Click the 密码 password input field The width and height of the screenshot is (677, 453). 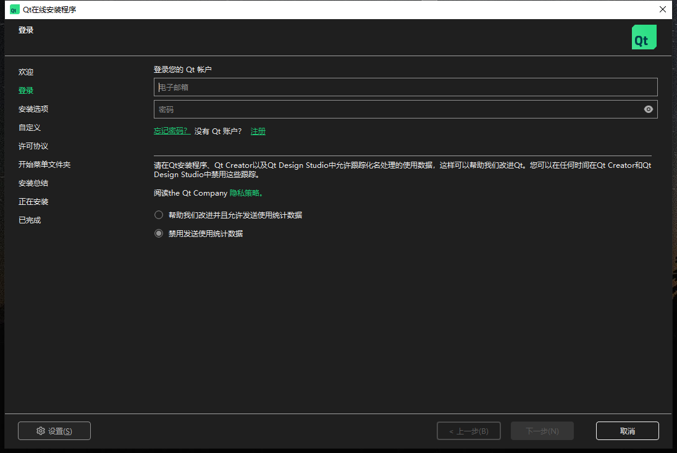click(405, 110)
